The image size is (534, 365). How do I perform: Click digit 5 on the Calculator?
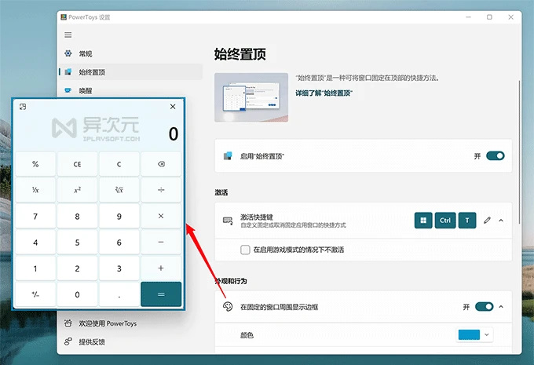click(x=77, y=242)
